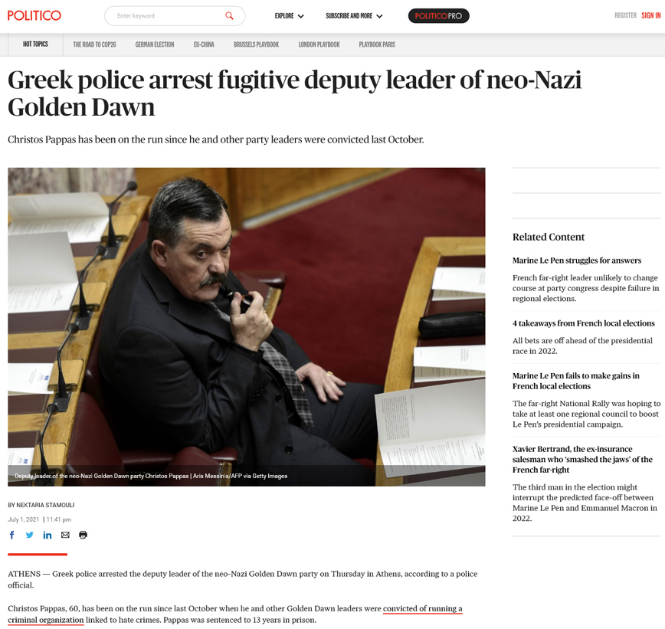Screen dimensions: 665x629
Task: Click the Christos Pappas article photo
Action: (x=247, y=326)
